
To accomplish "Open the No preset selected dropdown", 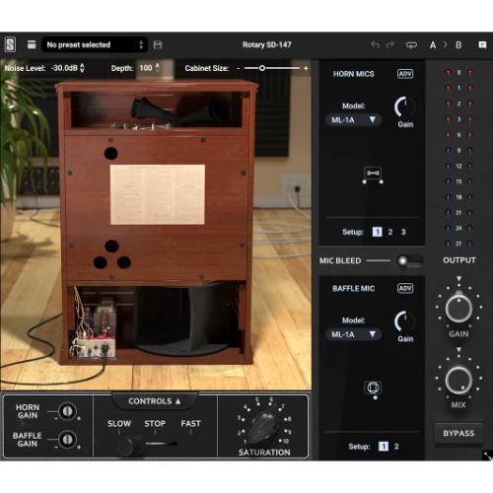I will 95,44.
